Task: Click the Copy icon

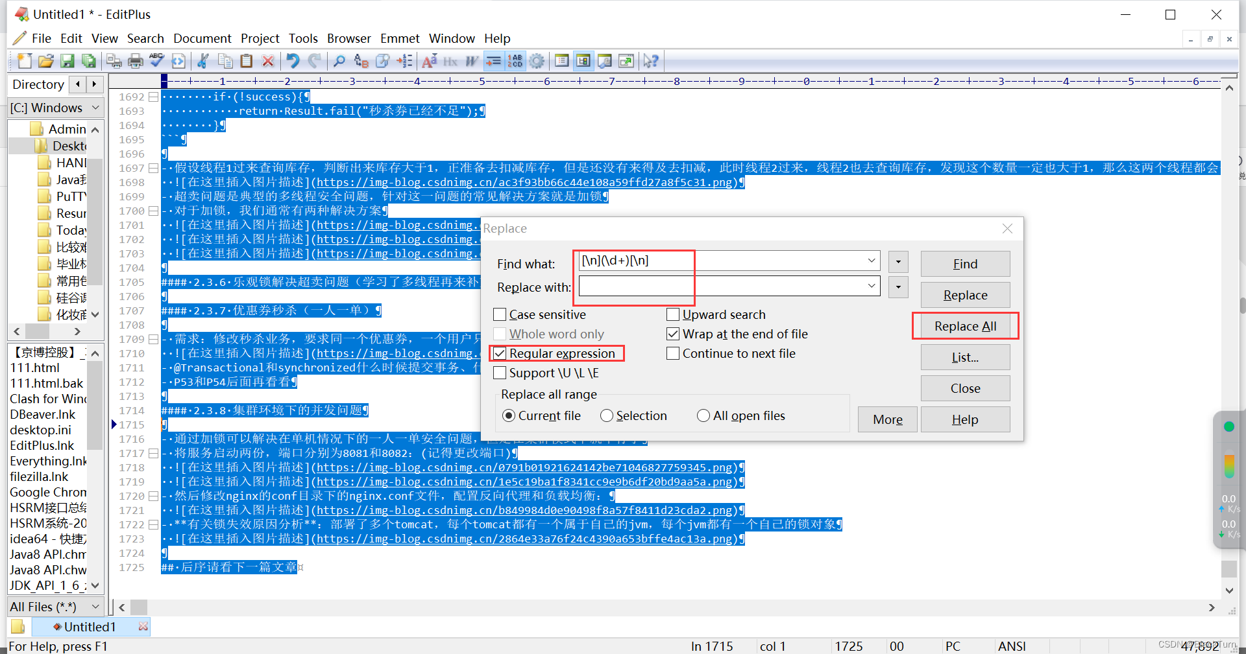Action: pyautogui.click(x=225, y=61)
